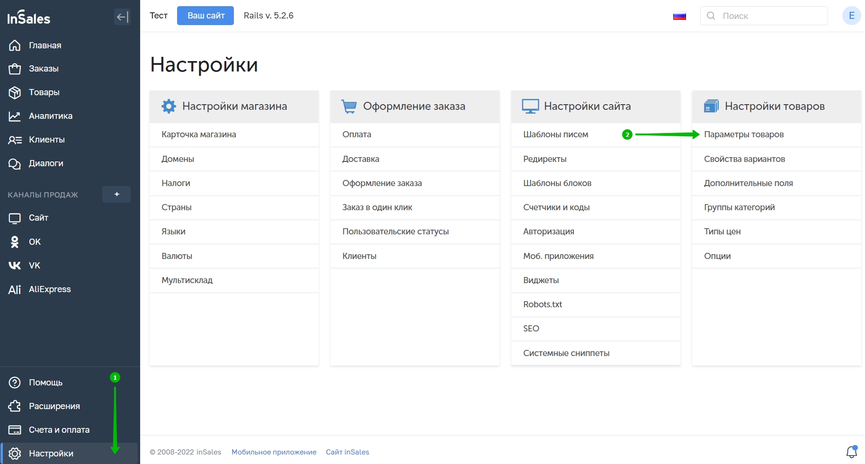Go to Карточка магазина settings
Viewport: 865px width, 464px height.
(198, 134)
